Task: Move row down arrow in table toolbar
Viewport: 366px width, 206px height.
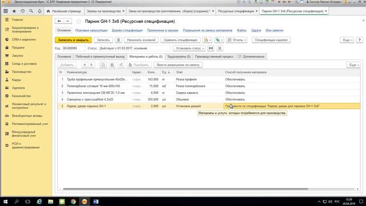Action: pyautogui.click(x=91, y=65)
